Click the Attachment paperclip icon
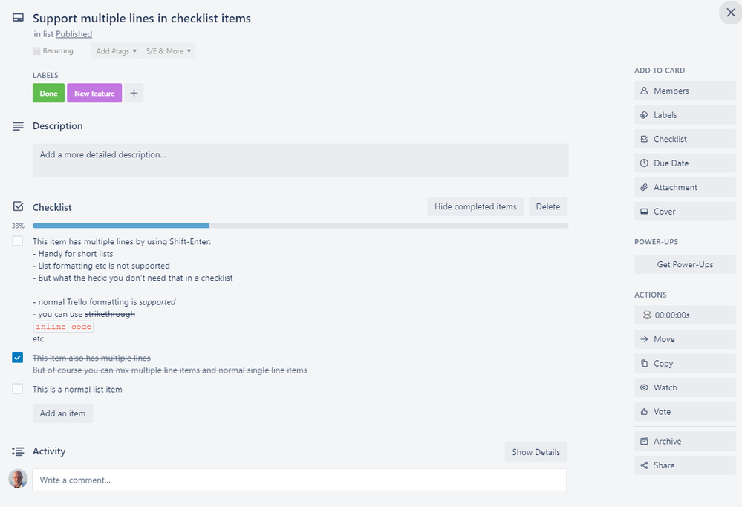Screen dimensions: 742x507 [x=645, y=187]
